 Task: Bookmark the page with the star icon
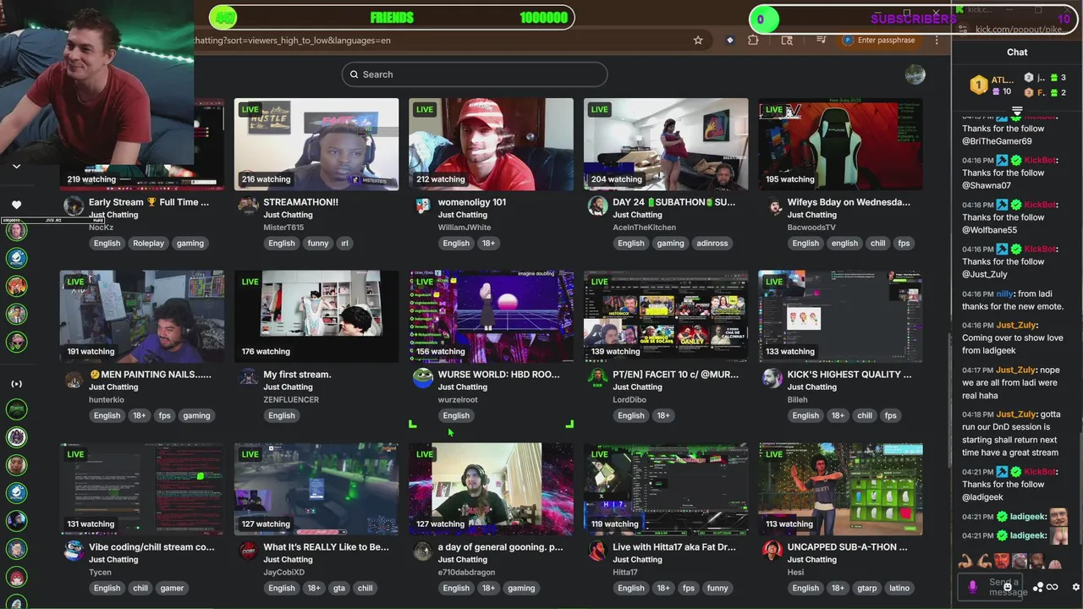pyautogui.click(x=698, y=40)
